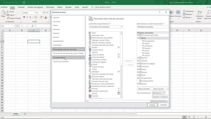Collapse the Inicio tree node
Viewport: 211px width, 119px height.
[138, 38]
